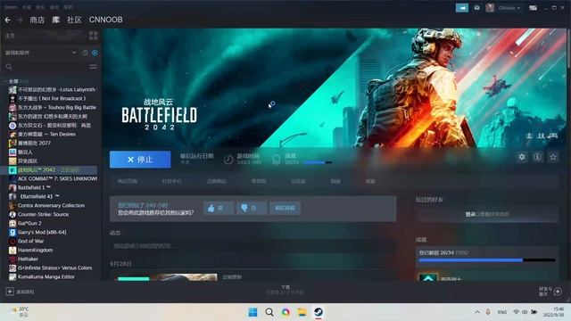
Task: Stop the game with 停止 button
Action: coord(140,160)
